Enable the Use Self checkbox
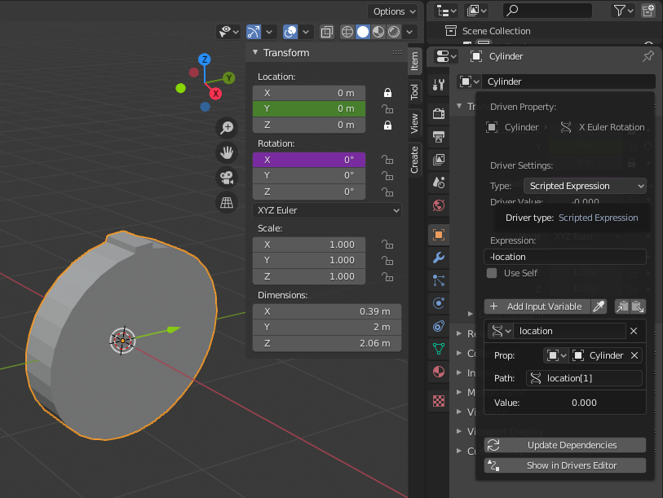Screen dimensions: 663x498 pyautogui.click(x=491, y=273)
